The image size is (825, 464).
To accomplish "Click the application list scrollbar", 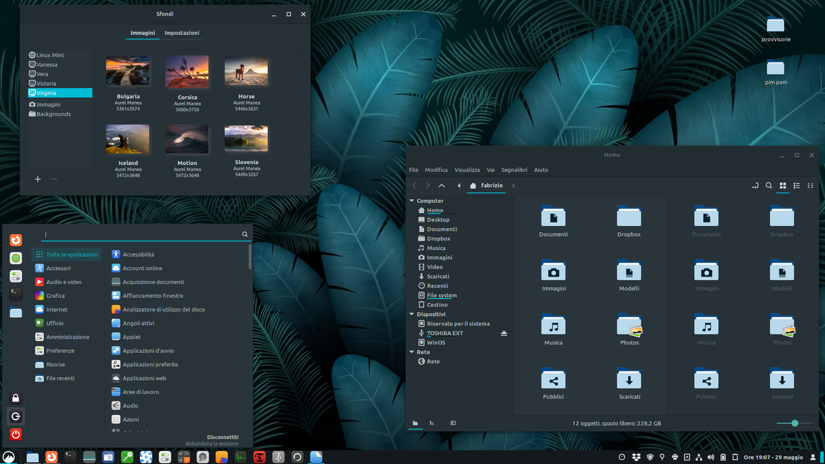I will tap(250, 256).
